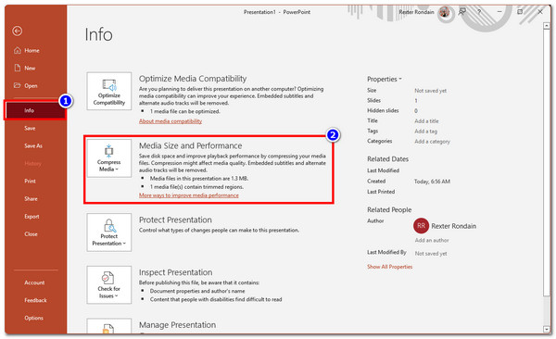Open the Compress Media dropdown
The image size is (556, 339).
pos(109,158)
